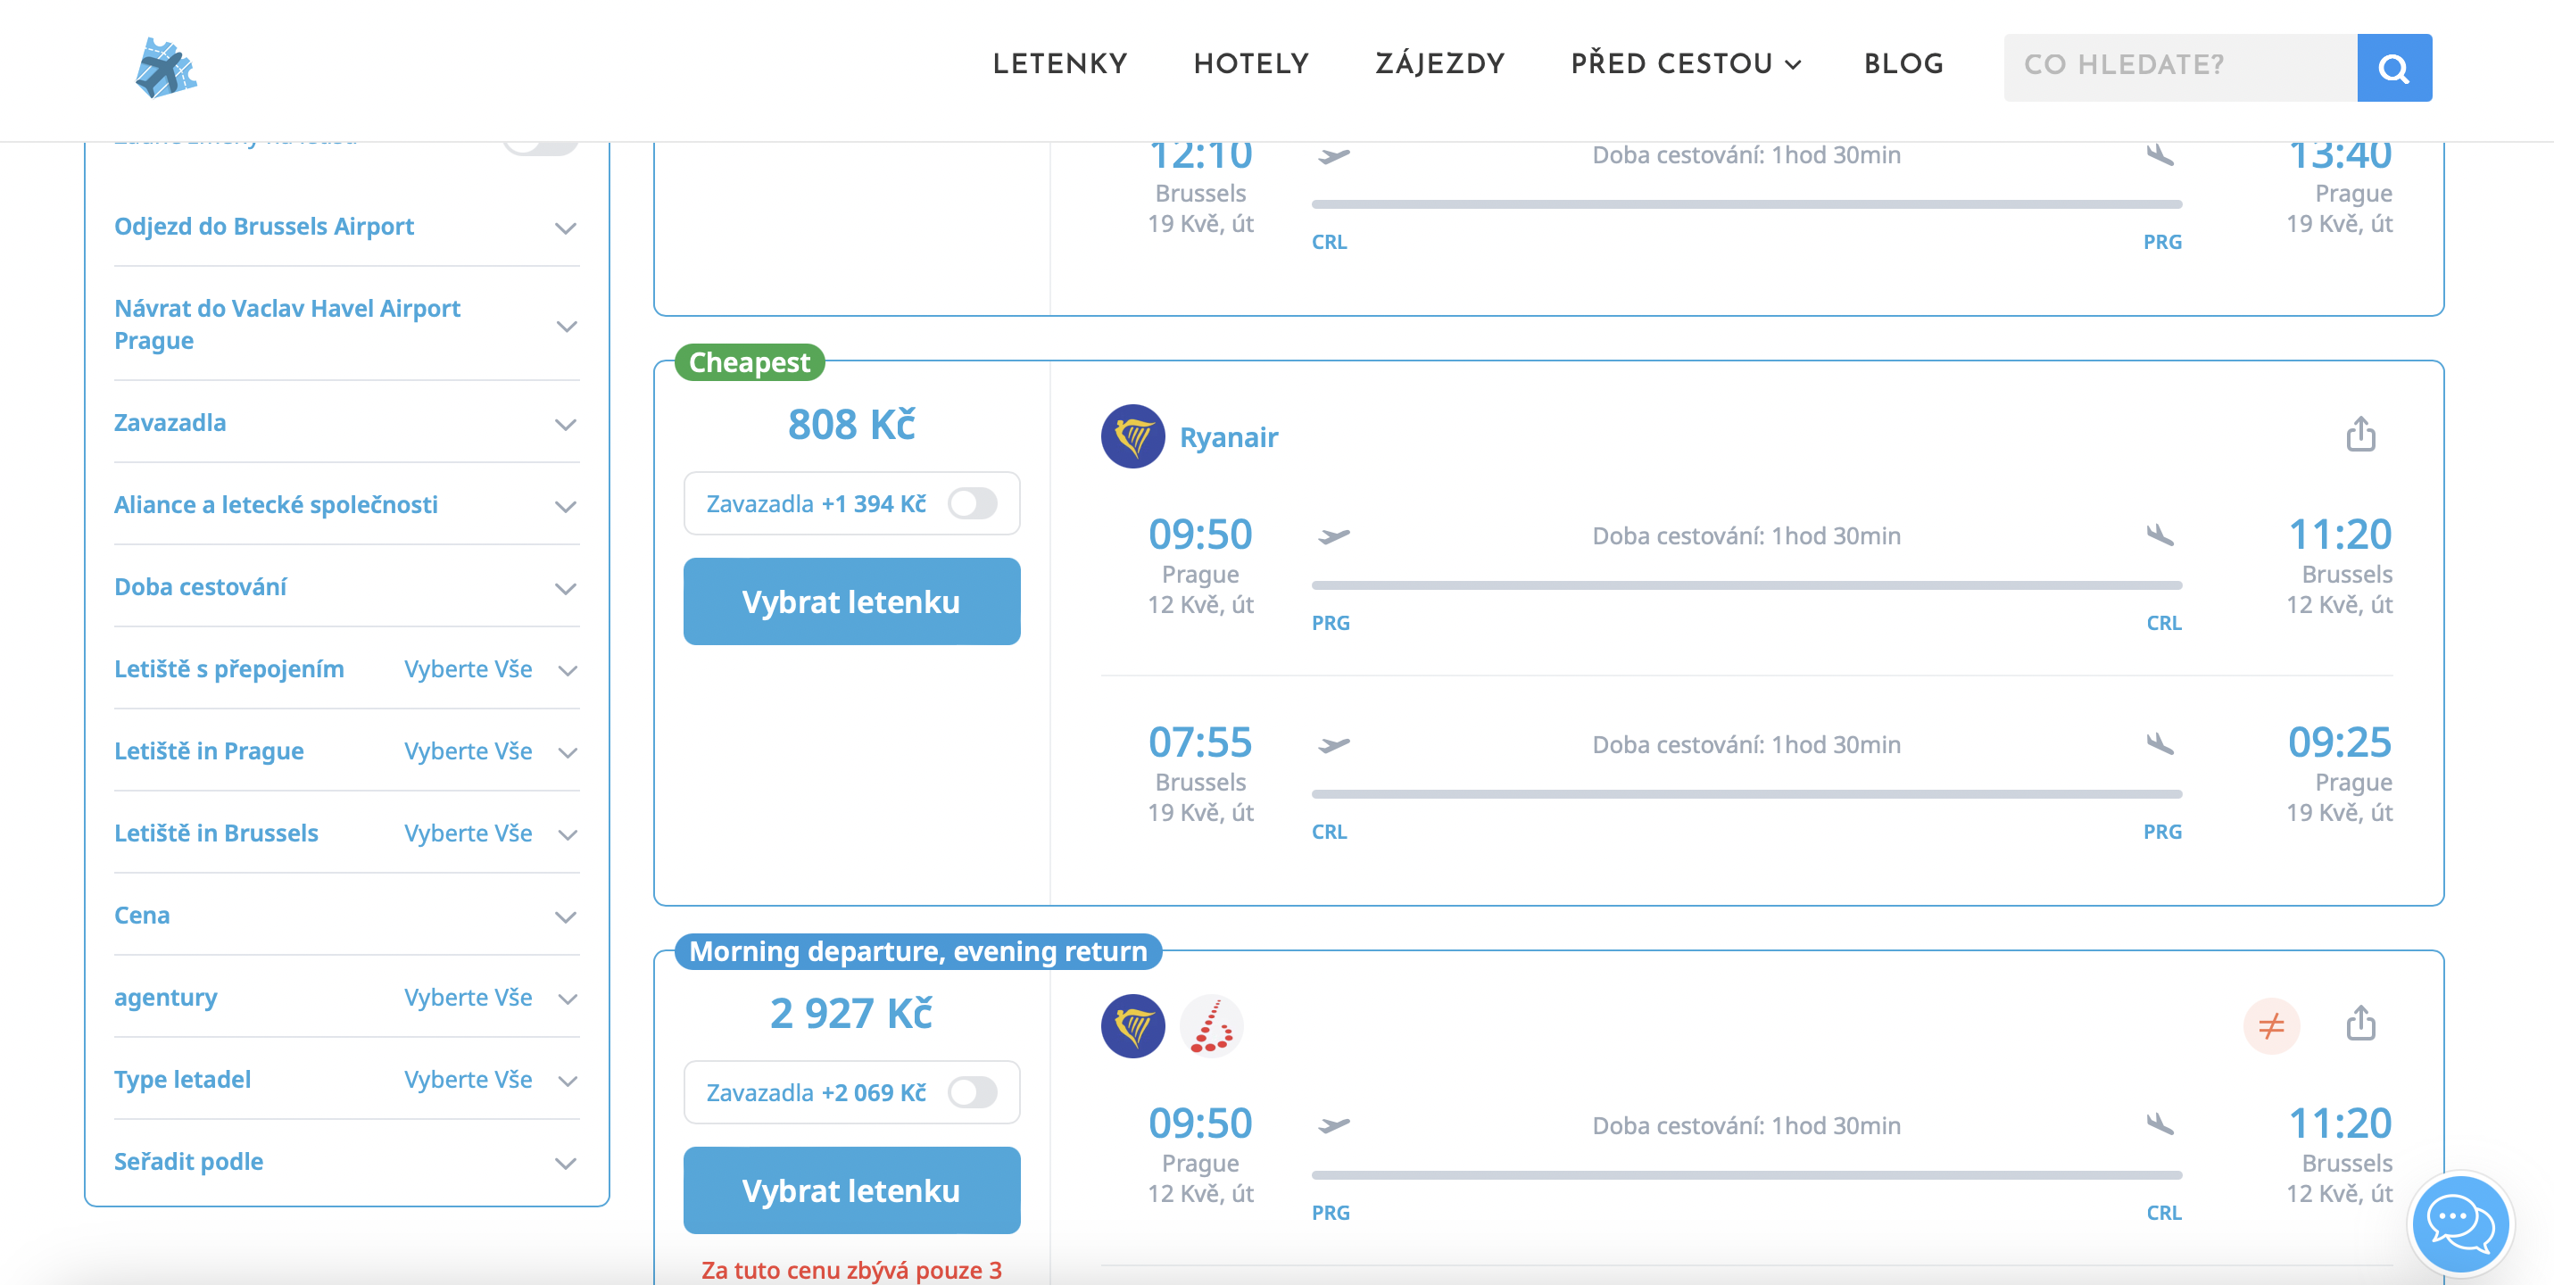The height and width of the screenshot is (1285, 2554).
Task: Click the blue search magnifier button
Action: tap(2393, 68)
